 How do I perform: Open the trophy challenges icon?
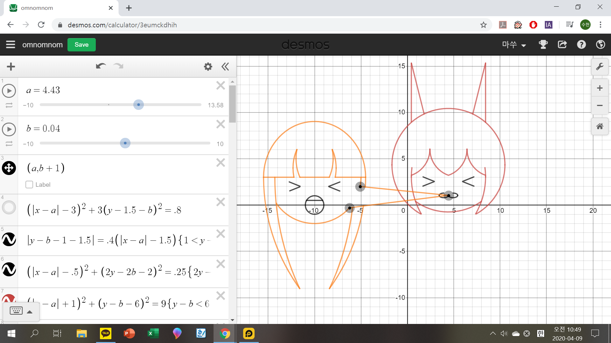[x=543, y=44]
